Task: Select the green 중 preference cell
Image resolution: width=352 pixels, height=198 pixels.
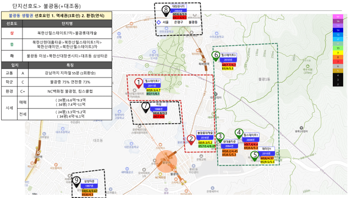Action: tap(12, 45)
